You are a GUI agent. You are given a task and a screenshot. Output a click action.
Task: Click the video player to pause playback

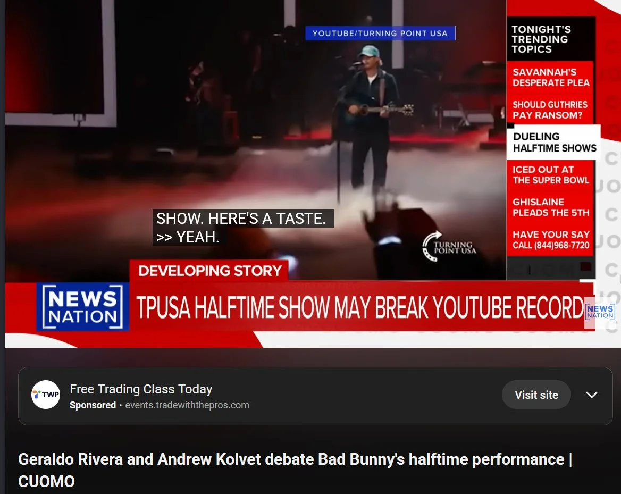[x=313, y=173]
